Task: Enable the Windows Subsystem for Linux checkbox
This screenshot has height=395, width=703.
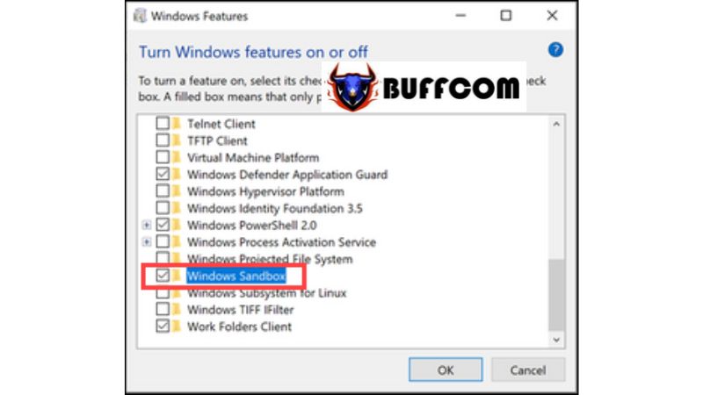Action: [x=163, y=294]
